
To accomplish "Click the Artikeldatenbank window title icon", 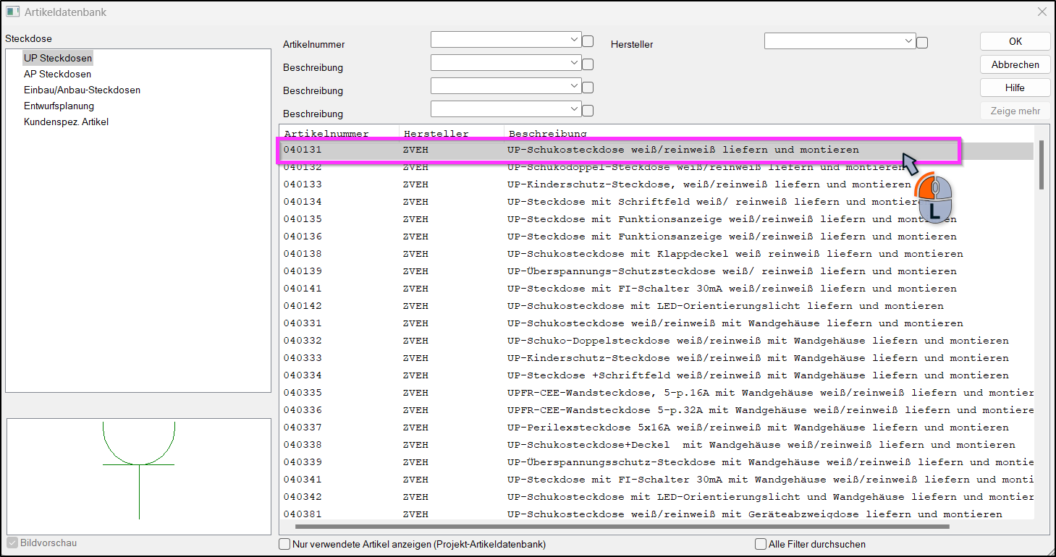I will click(12, 12).
